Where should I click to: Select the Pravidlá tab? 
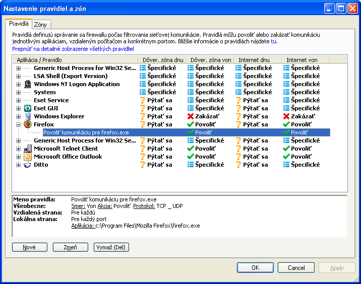(x=19, y=24)
